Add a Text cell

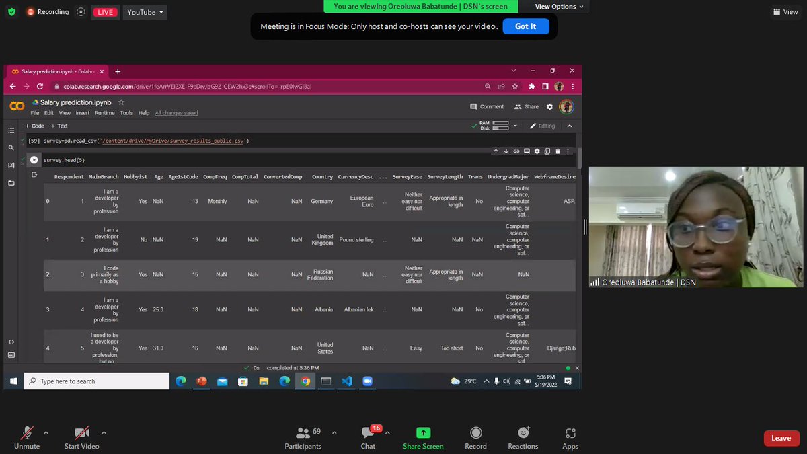[x=59, y=126]
